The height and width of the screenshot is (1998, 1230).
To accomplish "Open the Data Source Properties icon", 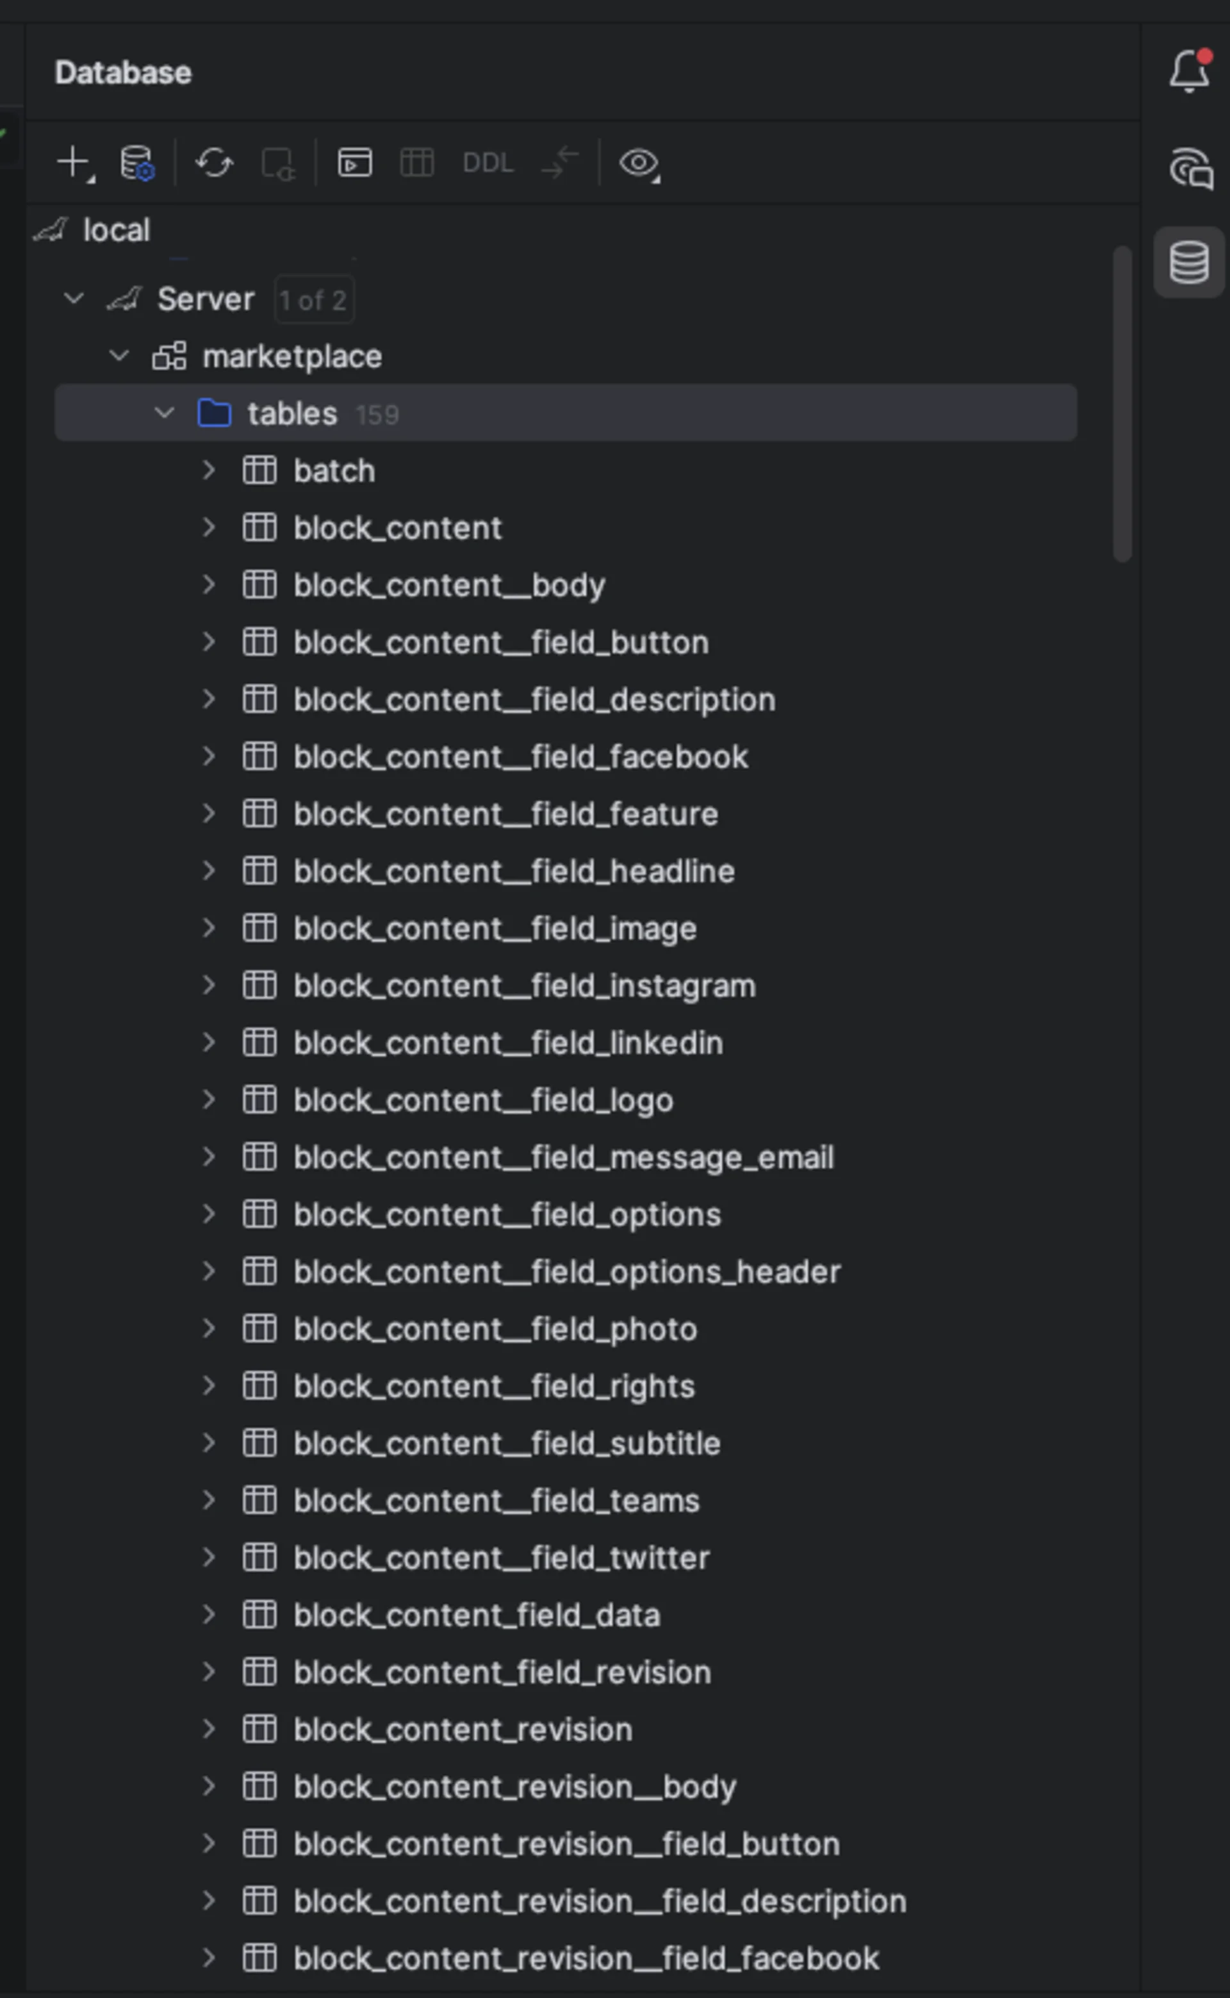I will [135, 162].
